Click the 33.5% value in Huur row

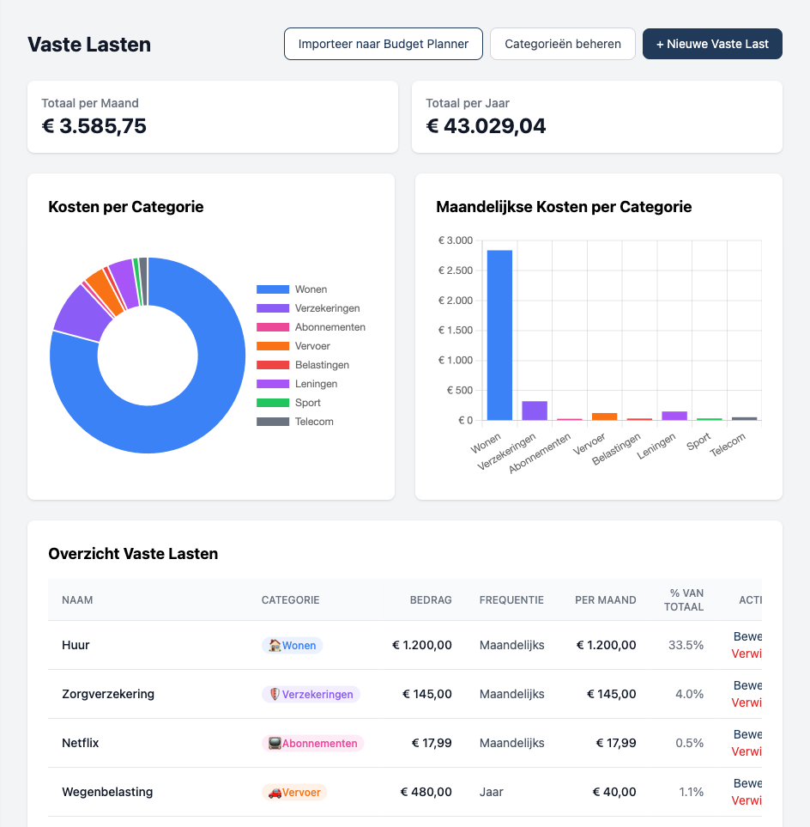[686, 645]
